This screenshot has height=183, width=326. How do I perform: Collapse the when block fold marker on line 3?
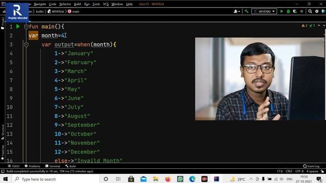26,45
